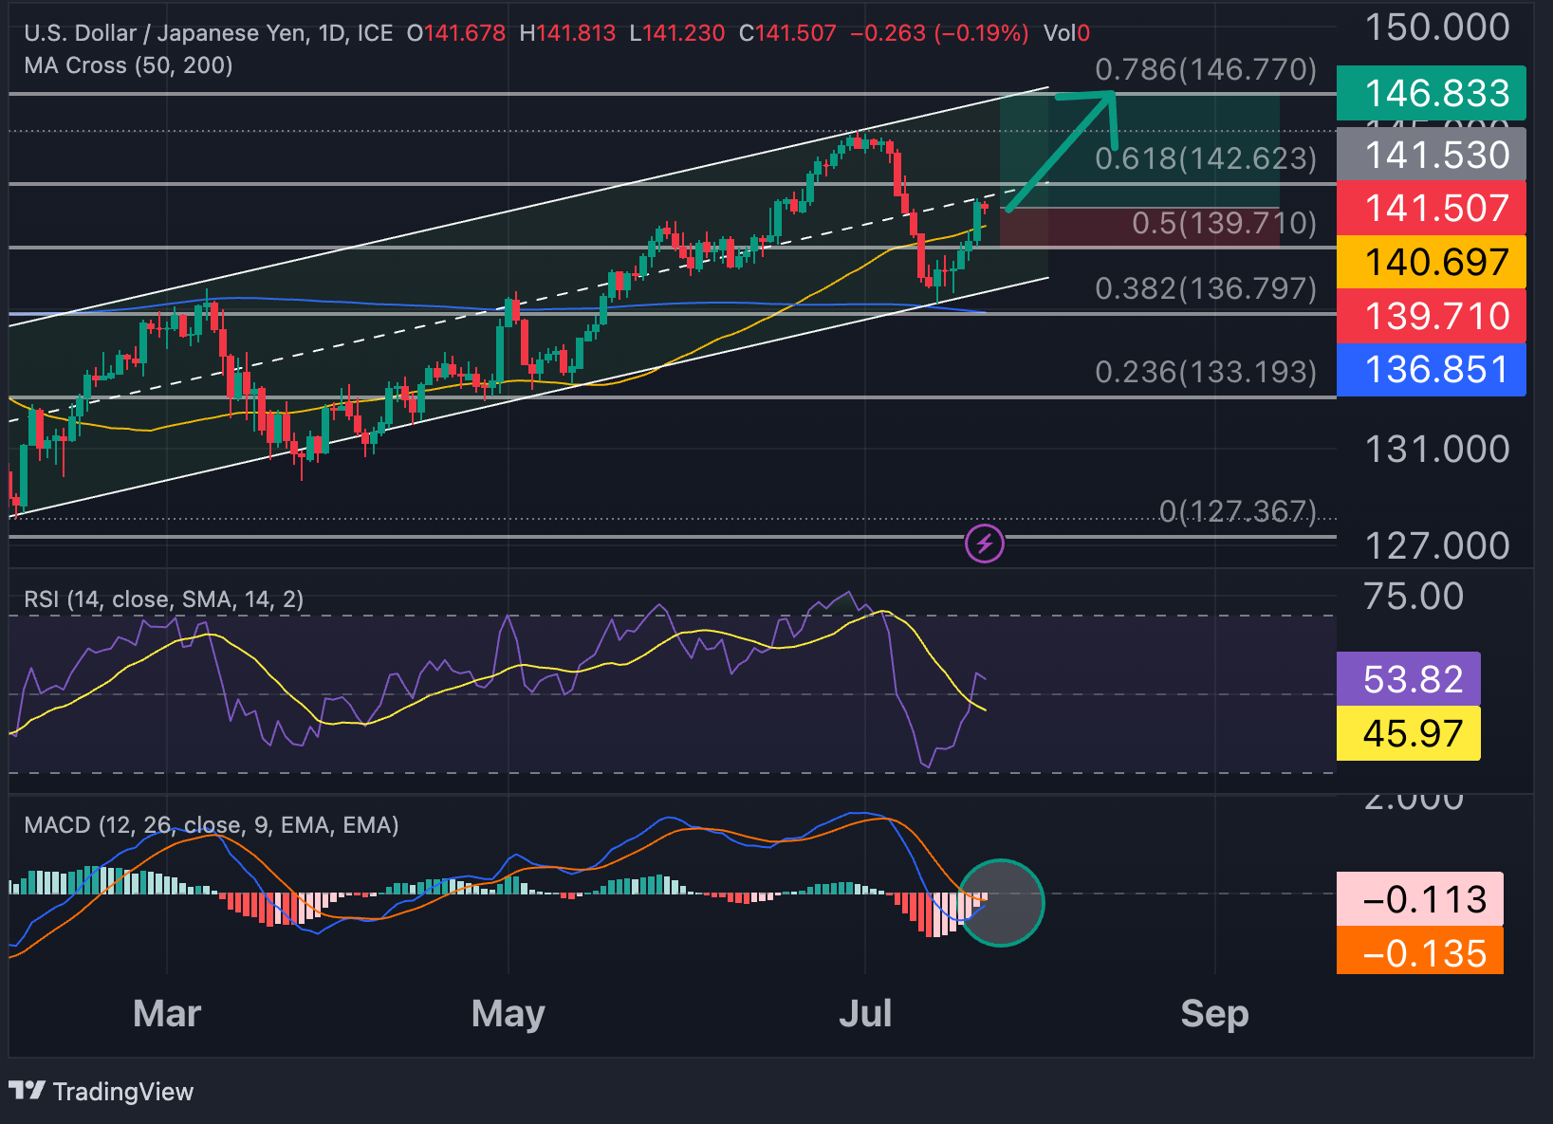Click the purple lightning bolt instant order icon
The image size is (1553, 1124).
point(985,544)
